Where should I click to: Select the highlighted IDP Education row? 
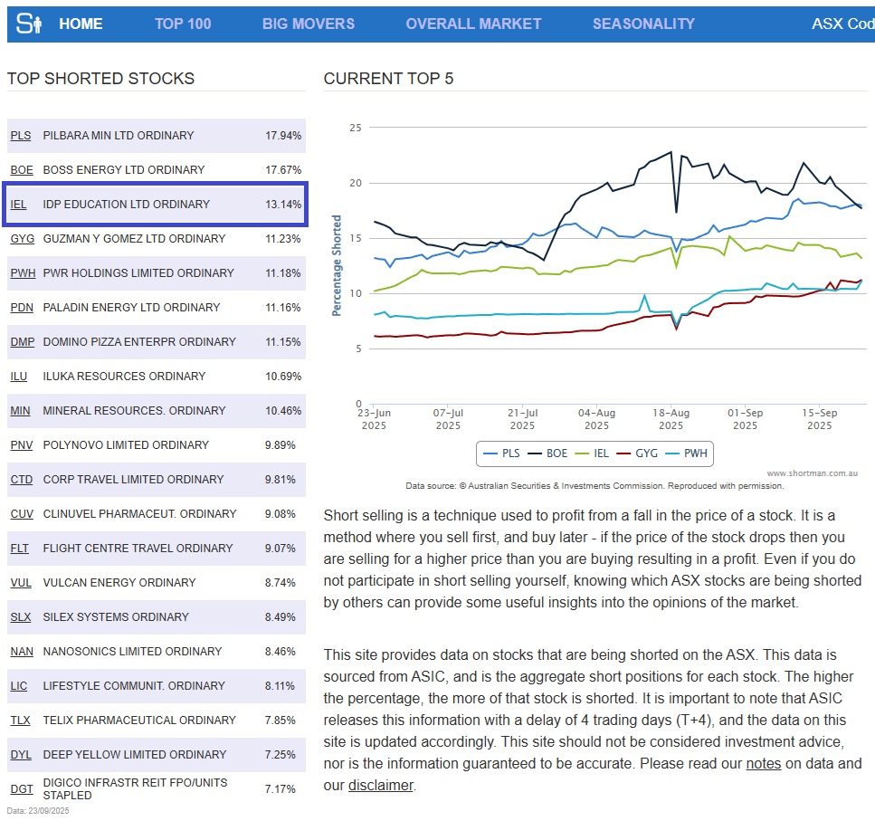pos(155,205)
